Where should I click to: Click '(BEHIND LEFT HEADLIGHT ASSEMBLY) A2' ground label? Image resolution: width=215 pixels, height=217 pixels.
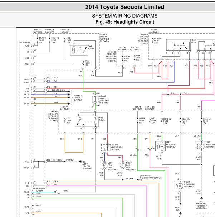[x=151, y=178]
